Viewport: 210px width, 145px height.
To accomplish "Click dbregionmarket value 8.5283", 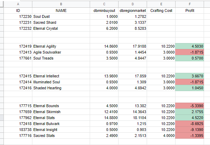I will (x=133, y=28).
